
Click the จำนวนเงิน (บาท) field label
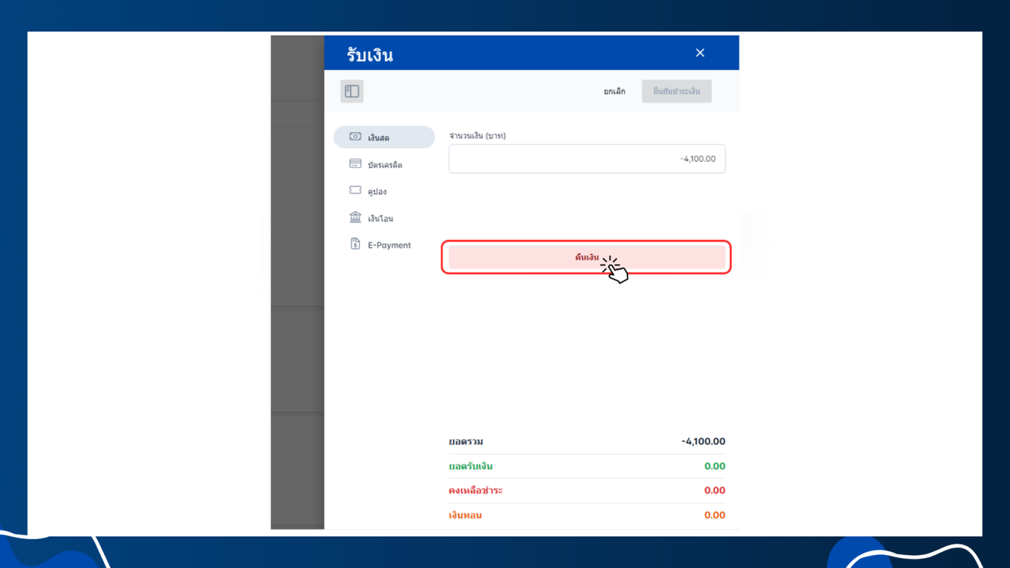pos(478,136)
